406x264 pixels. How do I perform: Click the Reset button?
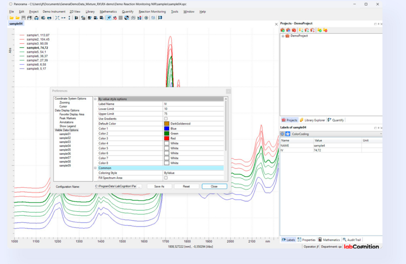[186, 186]
